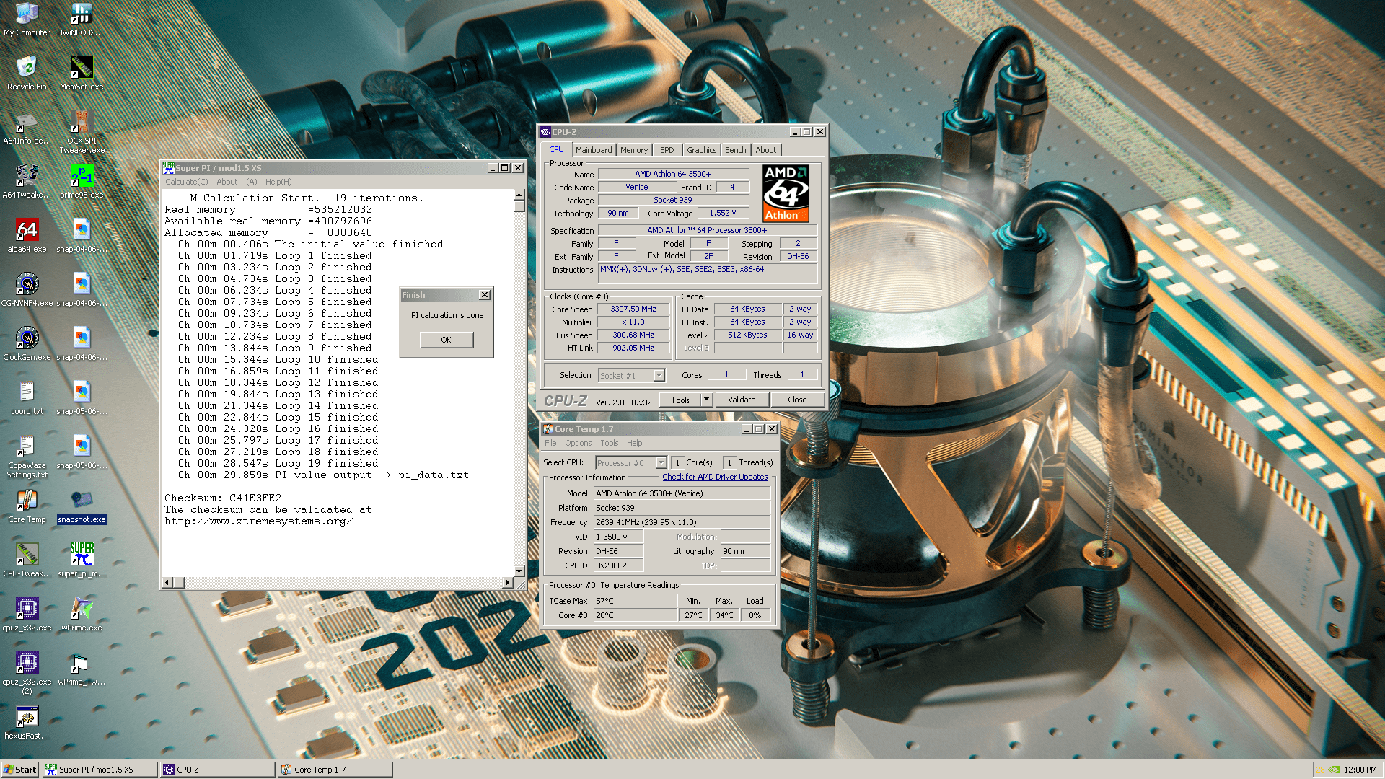
Task: Launch OCX SPI Tweaker.exe icon
Action: point(82,132)
